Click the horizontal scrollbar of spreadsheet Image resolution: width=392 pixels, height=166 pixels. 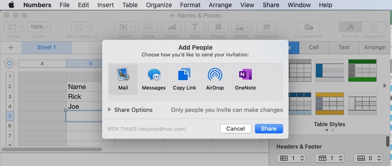click(52, 149)
